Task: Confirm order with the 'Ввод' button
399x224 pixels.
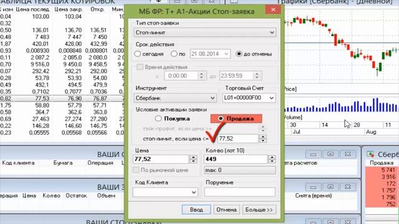Action: (196, 210)
